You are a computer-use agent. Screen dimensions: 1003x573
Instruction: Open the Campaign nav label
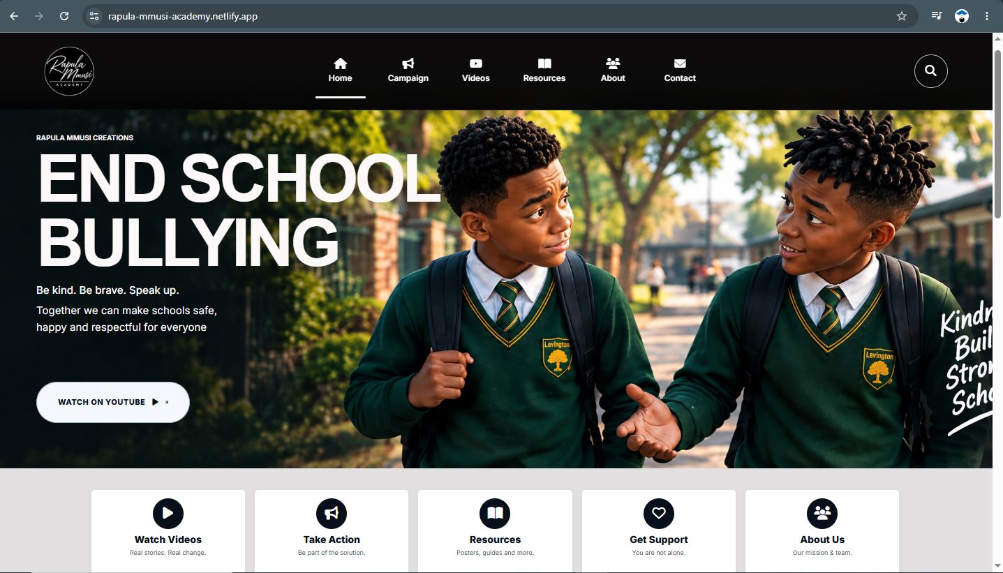[x=408, y=78]
